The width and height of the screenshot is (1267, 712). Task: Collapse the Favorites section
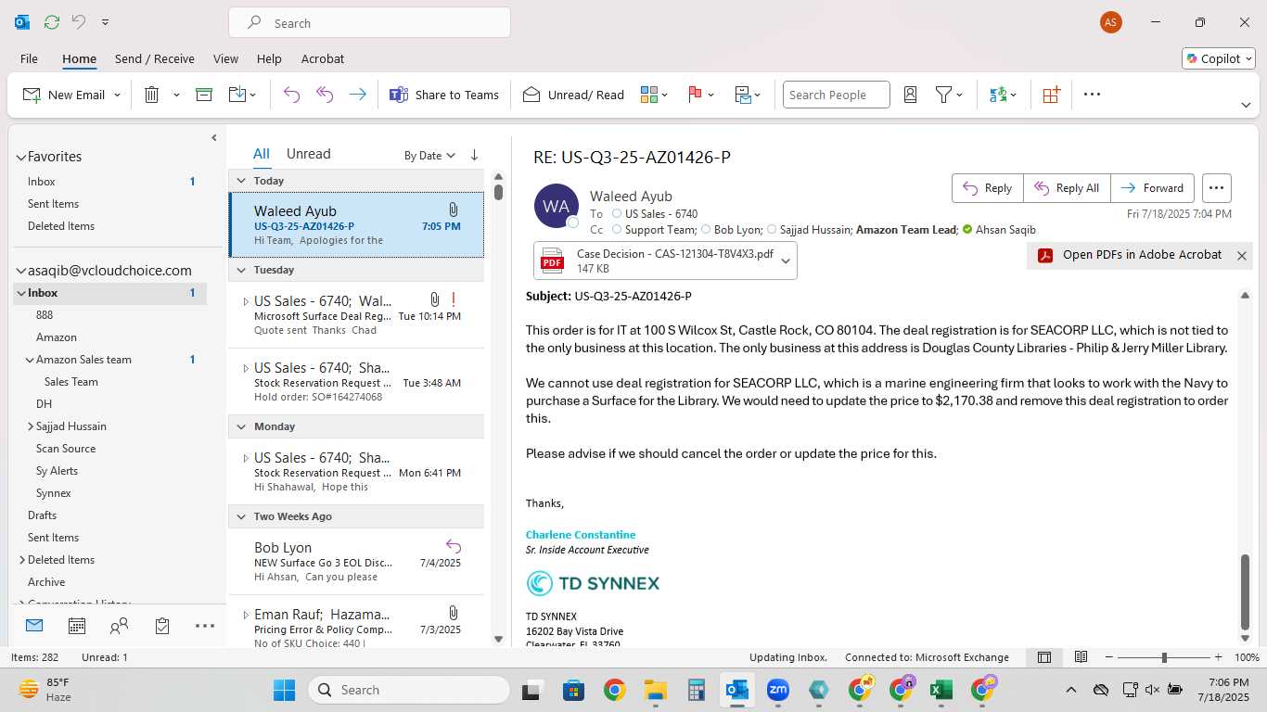(20, 157)
